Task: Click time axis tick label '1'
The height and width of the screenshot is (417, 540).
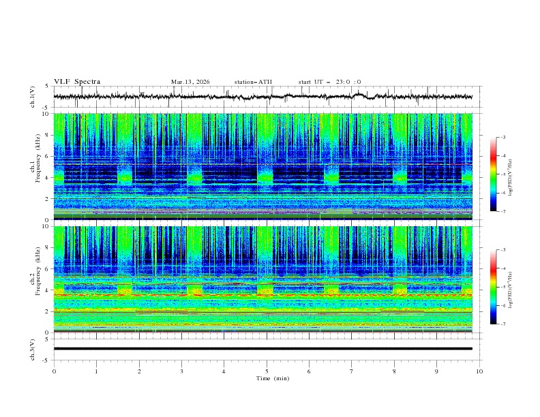Action: pyautogui.click(x=96, y=371)
